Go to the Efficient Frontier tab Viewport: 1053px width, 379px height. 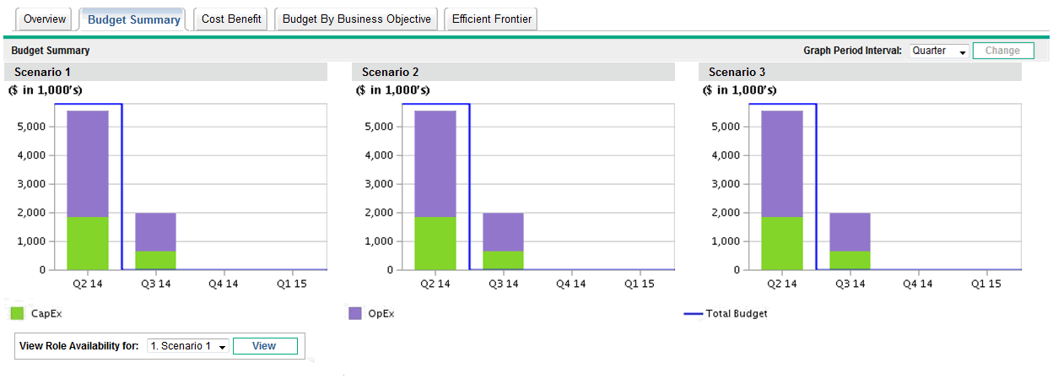tap(491, 19)
